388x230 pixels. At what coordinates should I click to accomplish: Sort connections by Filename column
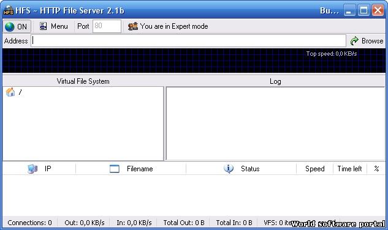click(131, 169)
